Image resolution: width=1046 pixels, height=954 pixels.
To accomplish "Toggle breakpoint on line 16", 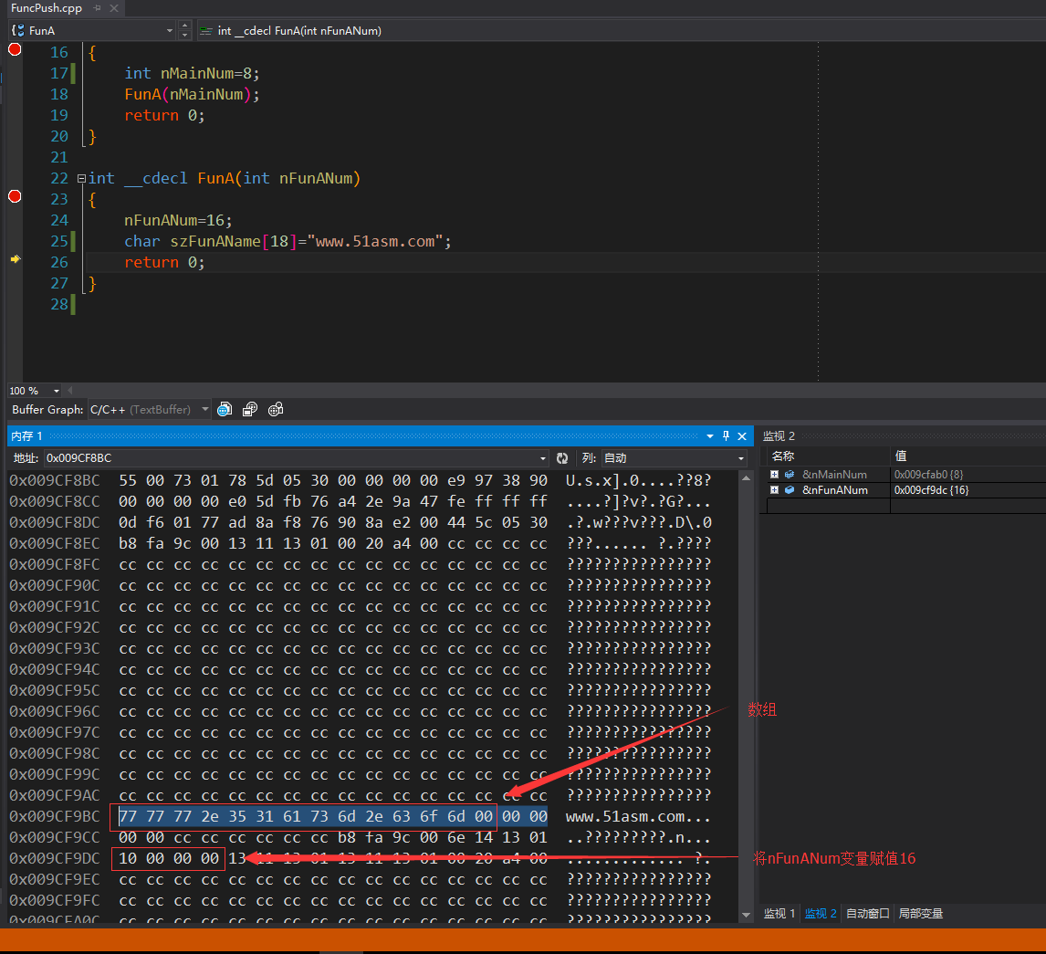I will (15, 49).
